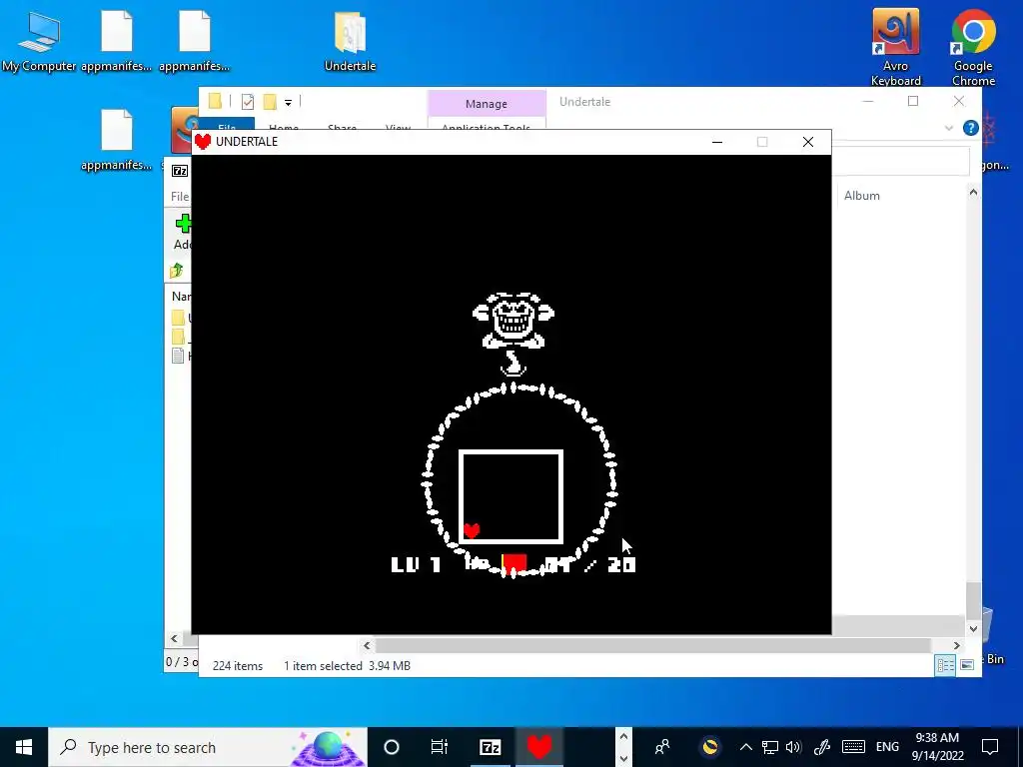1023x767 pixels.
Task: Click the Explorer title bar folder icon
Action: pos(215,101)
